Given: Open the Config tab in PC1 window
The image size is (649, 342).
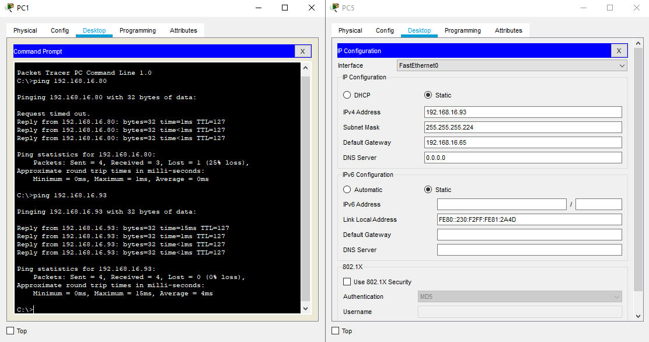Looking at the screenshot, I should [x=60, y=30].
